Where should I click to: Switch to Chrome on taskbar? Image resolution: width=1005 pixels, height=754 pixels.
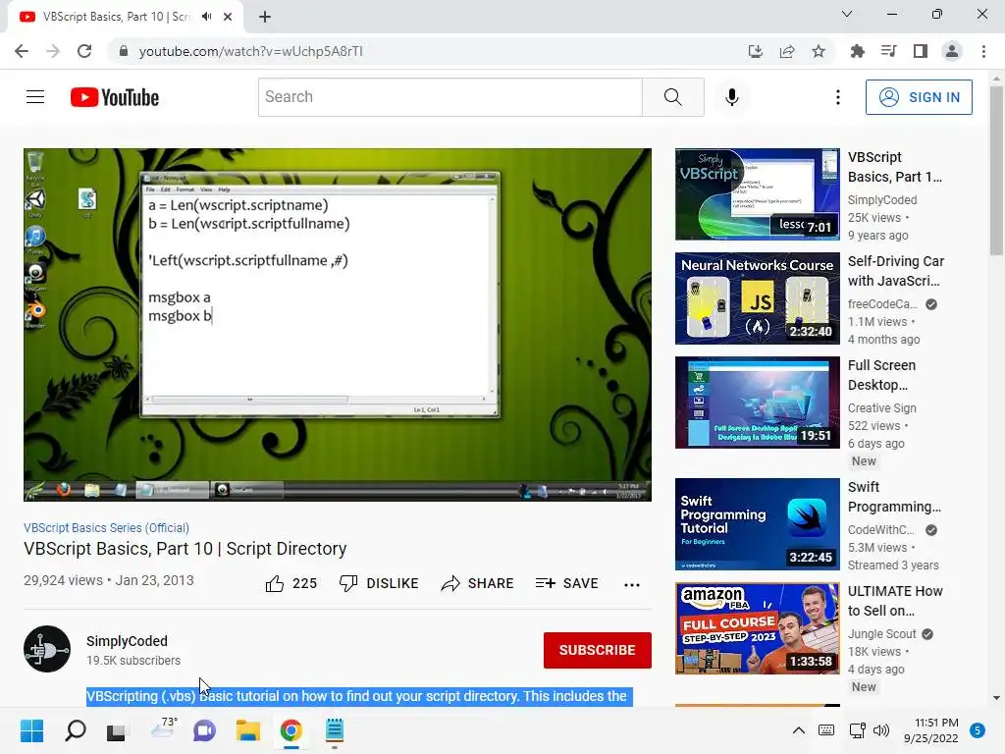coord(291,730)
